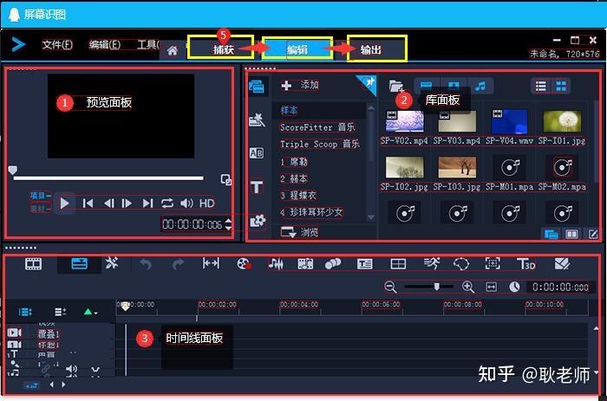Click 浏览 to browse files
Image resolution: width=607 pixels, height=401 pixels.
(300, 232)
